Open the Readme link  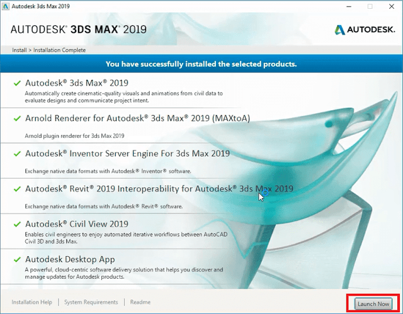(140, 302)
